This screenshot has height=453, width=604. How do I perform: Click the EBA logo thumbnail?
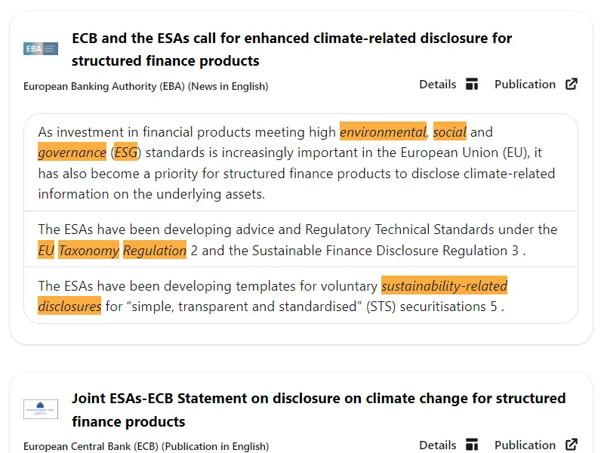click(41, 49)
